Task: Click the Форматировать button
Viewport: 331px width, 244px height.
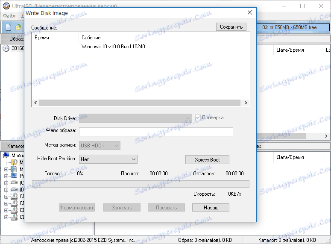Action: (77, 208)
